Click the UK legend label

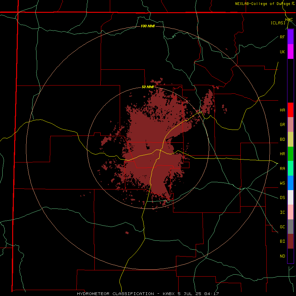click(x=282, y=52)
